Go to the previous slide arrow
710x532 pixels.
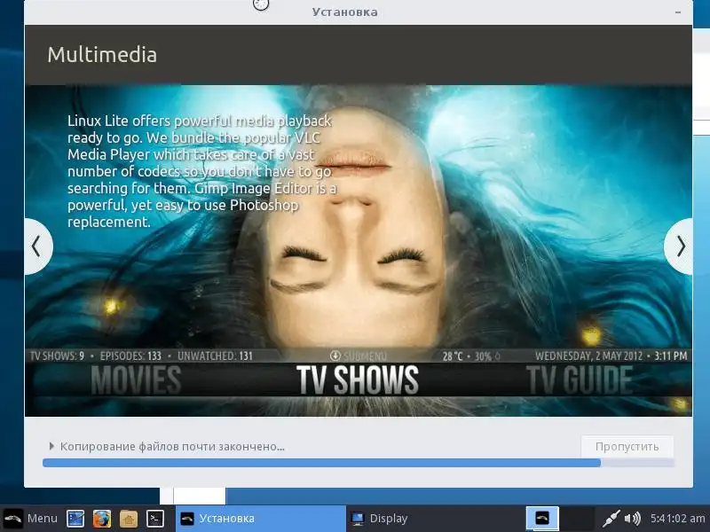click(37, 246)
